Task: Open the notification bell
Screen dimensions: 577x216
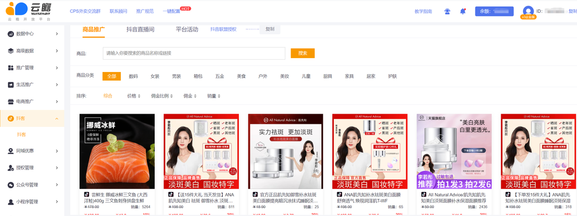Action: tap(463, 11)
